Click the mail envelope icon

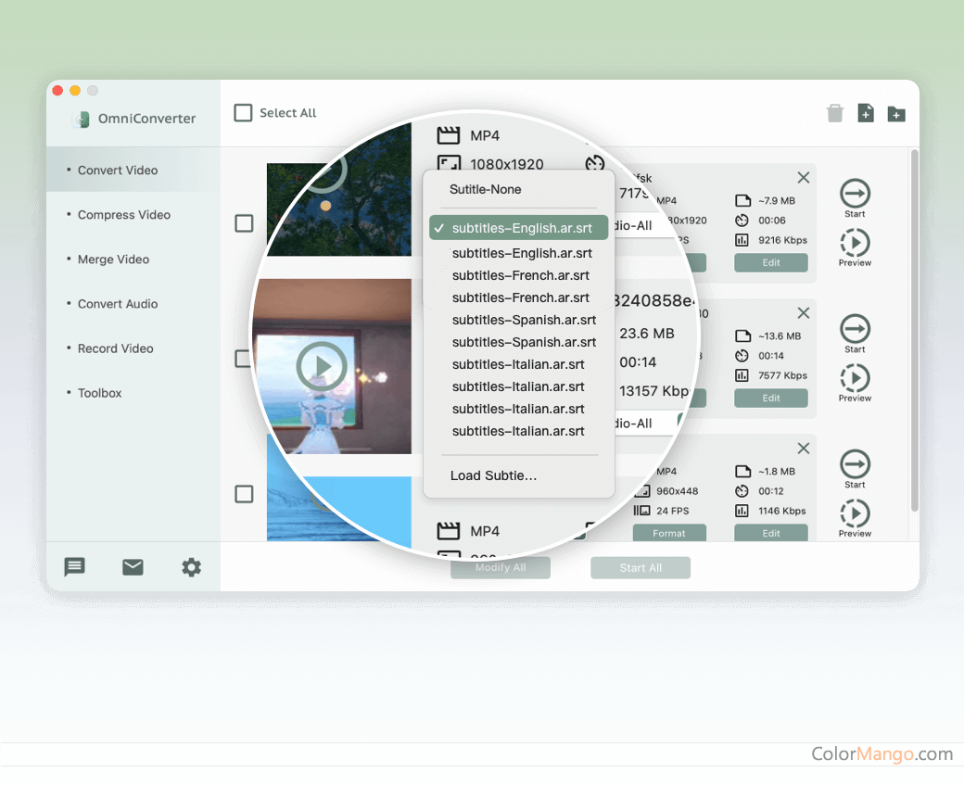coord(133,567)
